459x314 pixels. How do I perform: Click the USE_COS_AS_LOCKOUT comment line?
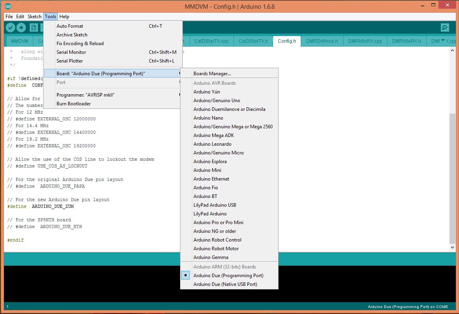47,166
